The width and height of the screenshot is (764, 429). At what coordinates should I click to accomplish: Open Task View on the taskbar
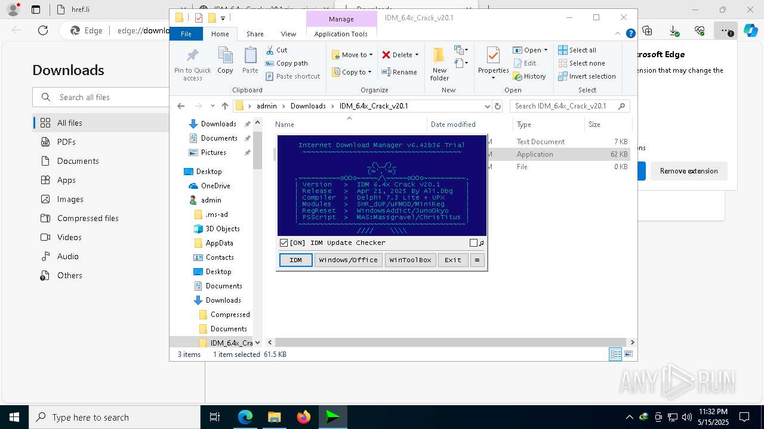215,417
